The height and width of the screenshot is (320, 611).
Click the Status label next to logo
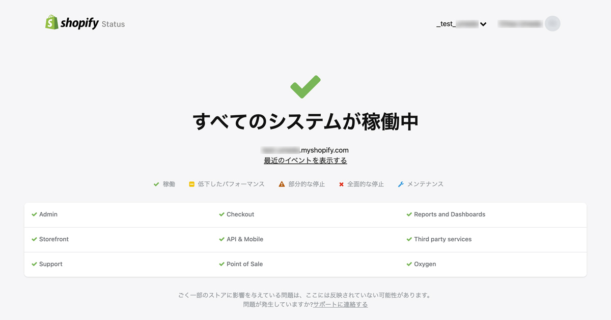[x=113, y=24]
